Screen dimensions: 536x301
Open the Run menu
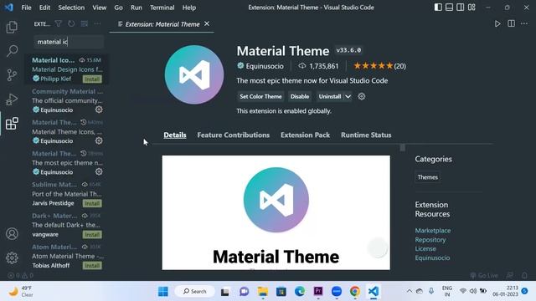pyautogui.click(x=136, y=8)
